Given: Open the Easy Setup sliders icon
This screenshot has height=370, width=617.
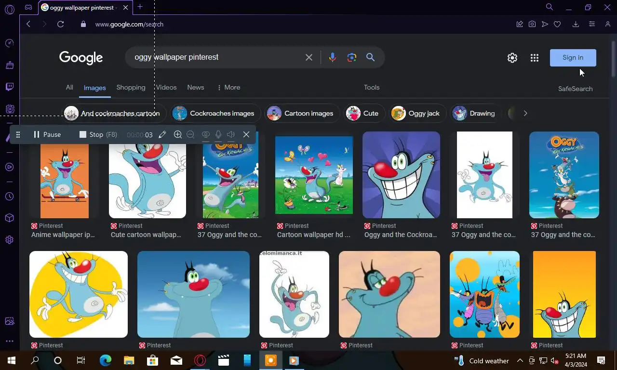Looking at the screenshot, I should (x=592, y=24).
